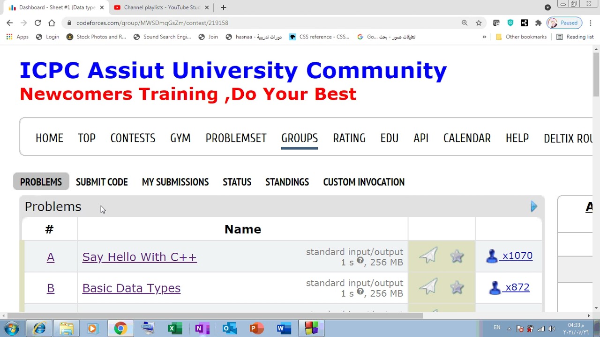Screen dimensions: 600x337
Task: View the Standings tab
Action: click(x=287, y=182)
